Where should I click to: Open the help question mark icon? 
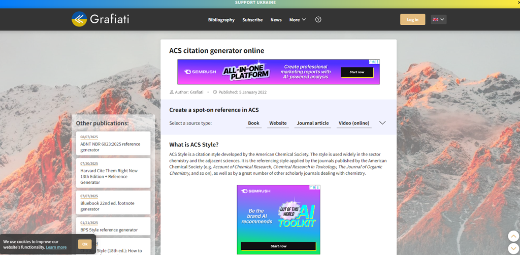click(318, 20)
